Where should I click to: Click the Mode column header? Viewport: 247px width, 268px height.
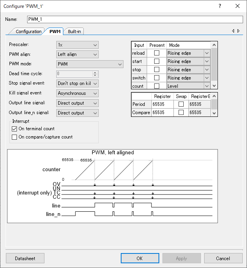click(x=188, y=45)
